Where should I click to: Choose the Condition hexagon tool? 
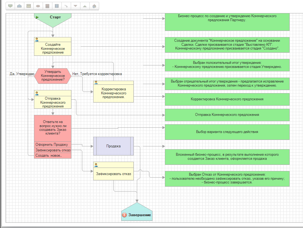(x=38, y=6)
